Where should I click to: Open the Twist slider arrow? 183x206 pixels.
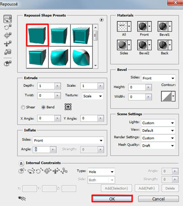pyautogui.click(x=58, y=95)
